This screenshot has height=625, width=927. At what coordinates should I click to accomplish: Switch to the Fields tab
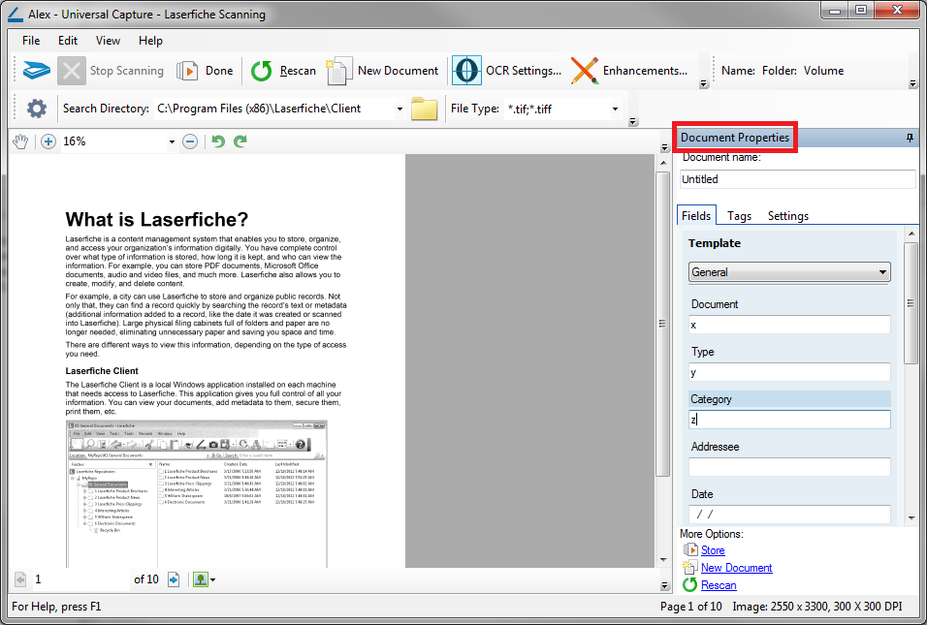(x=696, y=216)
